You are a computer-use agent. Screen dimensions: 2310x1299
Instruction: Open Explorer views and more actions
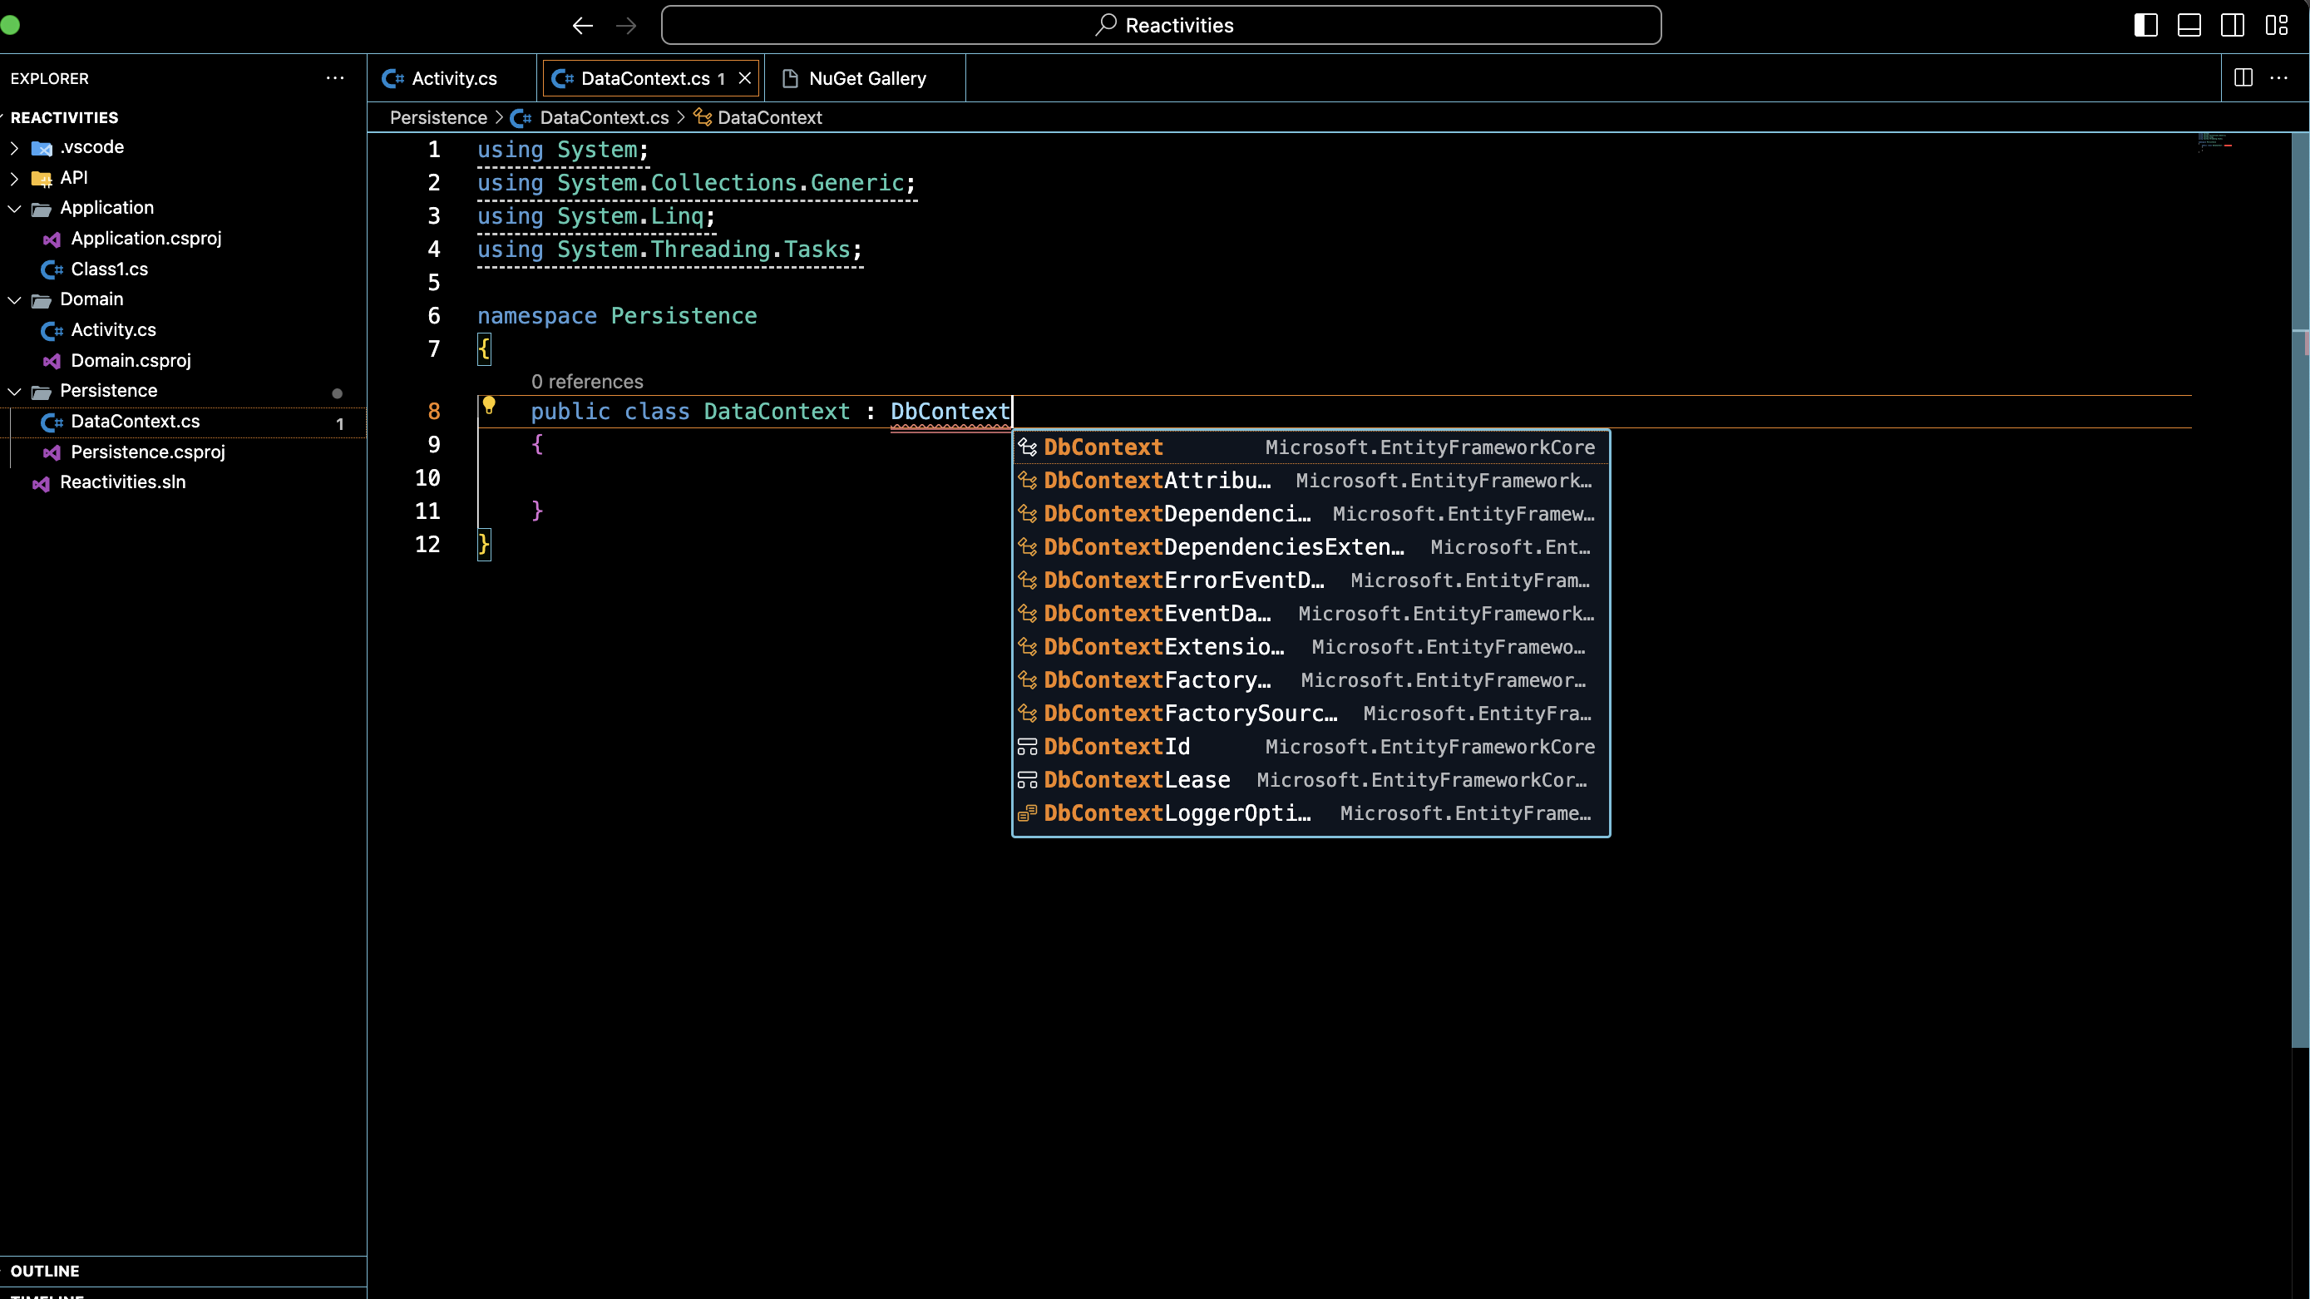coord(334,78)
